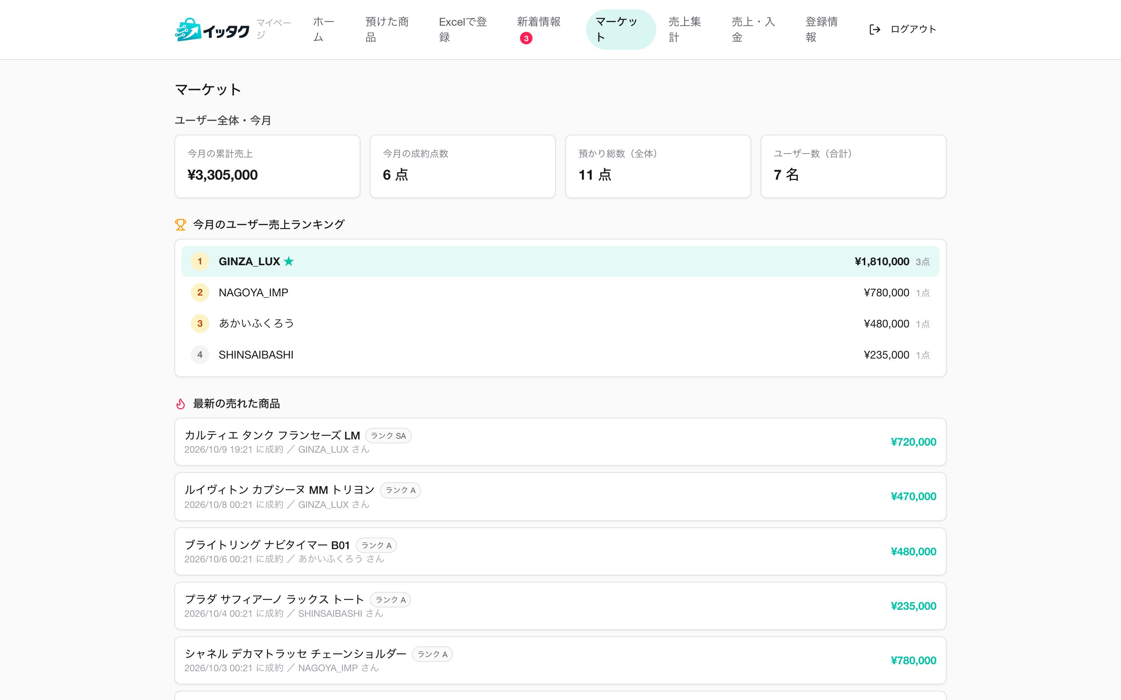Viewport: 1121px width, 700px height.
Task: Click the ユーザー全体・今月 subtitle
Action: [x=223, y=121]
